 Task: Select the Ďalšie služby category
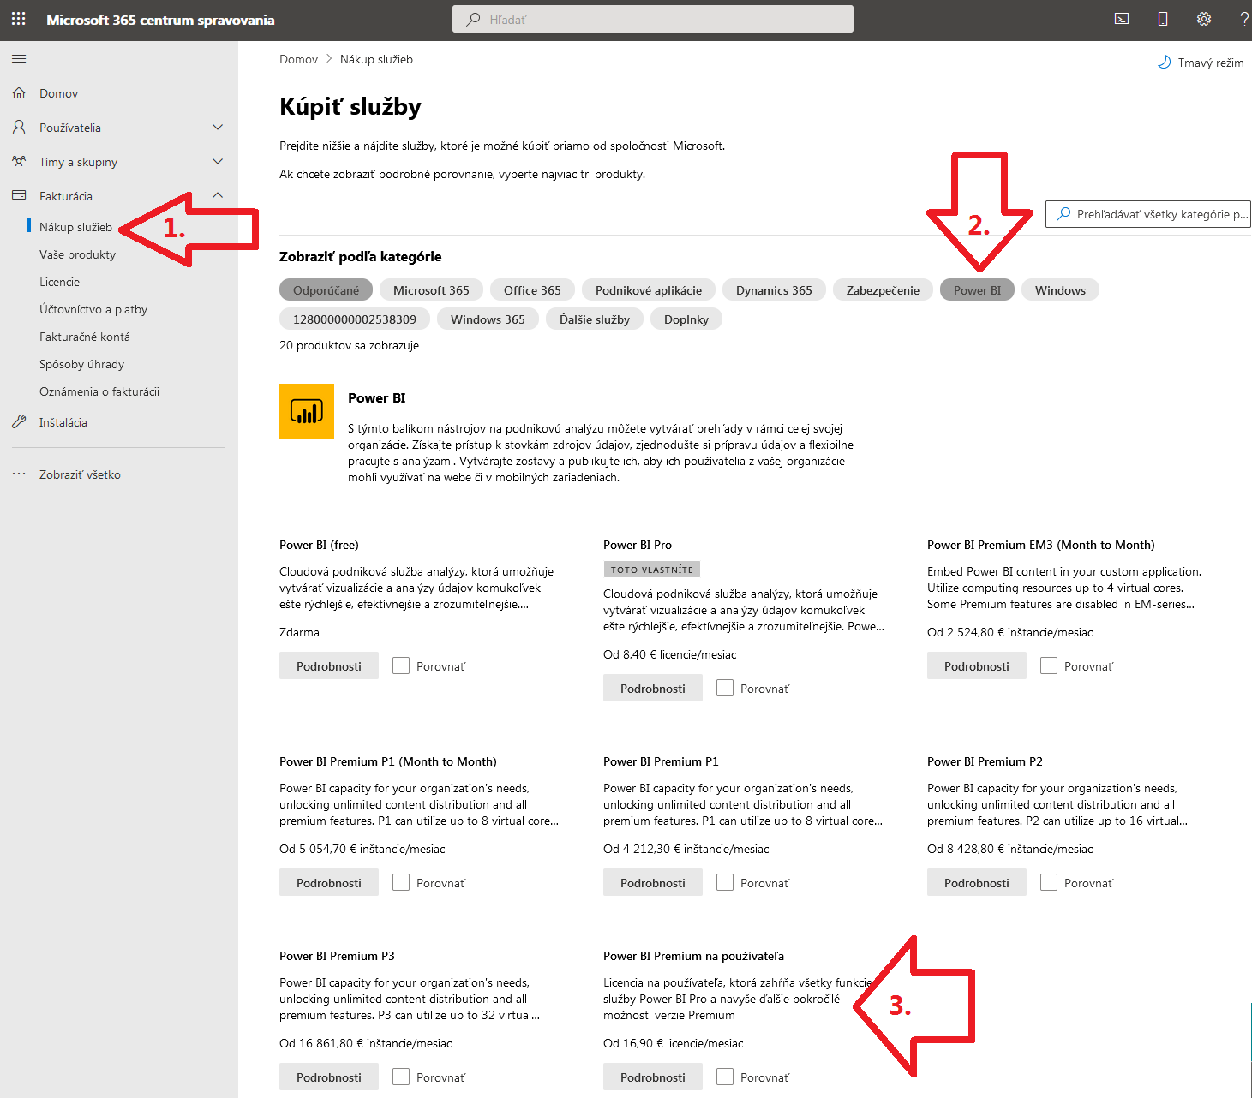click(595, 319)
